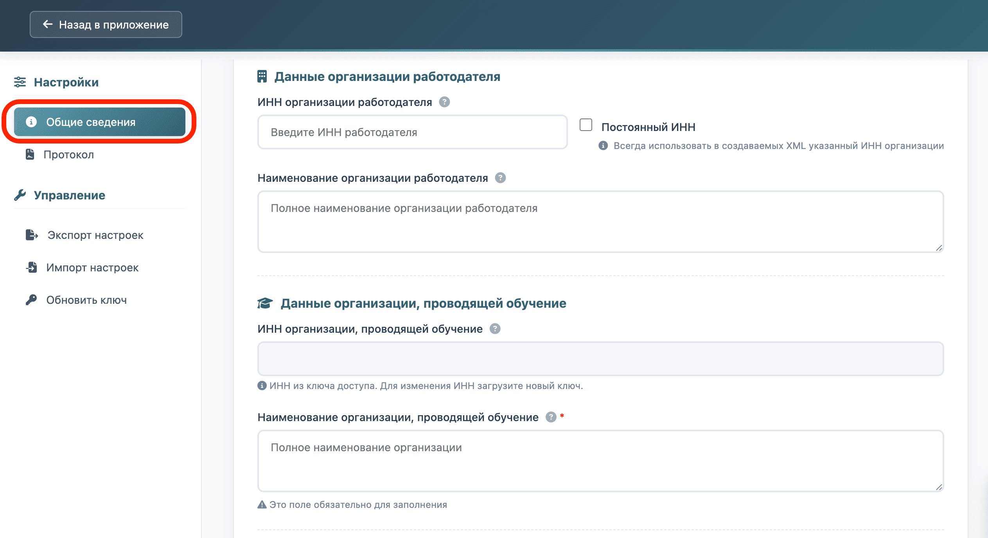Click Данные организации, проводящей обучение heading
The width and height of the screenshot is (988, 538).
pos(424,303)
